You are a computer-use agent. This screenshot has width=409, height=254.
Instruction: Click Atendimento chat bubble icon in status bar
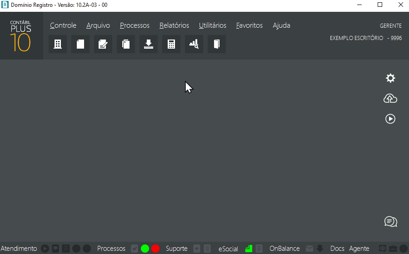55,249
